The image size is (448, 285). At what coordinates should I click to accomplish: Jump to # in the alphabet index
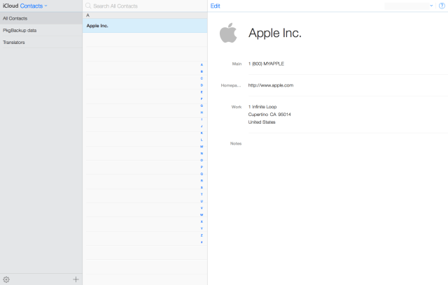202,242
